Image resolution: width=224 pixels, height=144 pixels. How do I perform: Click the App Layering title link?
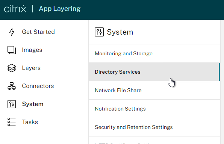click(60, 9)
